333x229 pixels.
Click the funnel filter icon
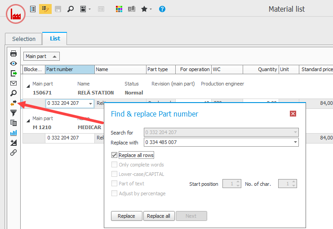point(13,113)
